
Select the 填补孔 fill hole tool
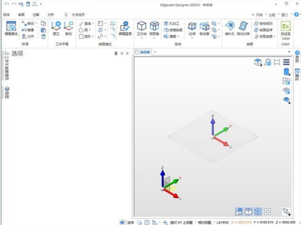tap(230, 28)
